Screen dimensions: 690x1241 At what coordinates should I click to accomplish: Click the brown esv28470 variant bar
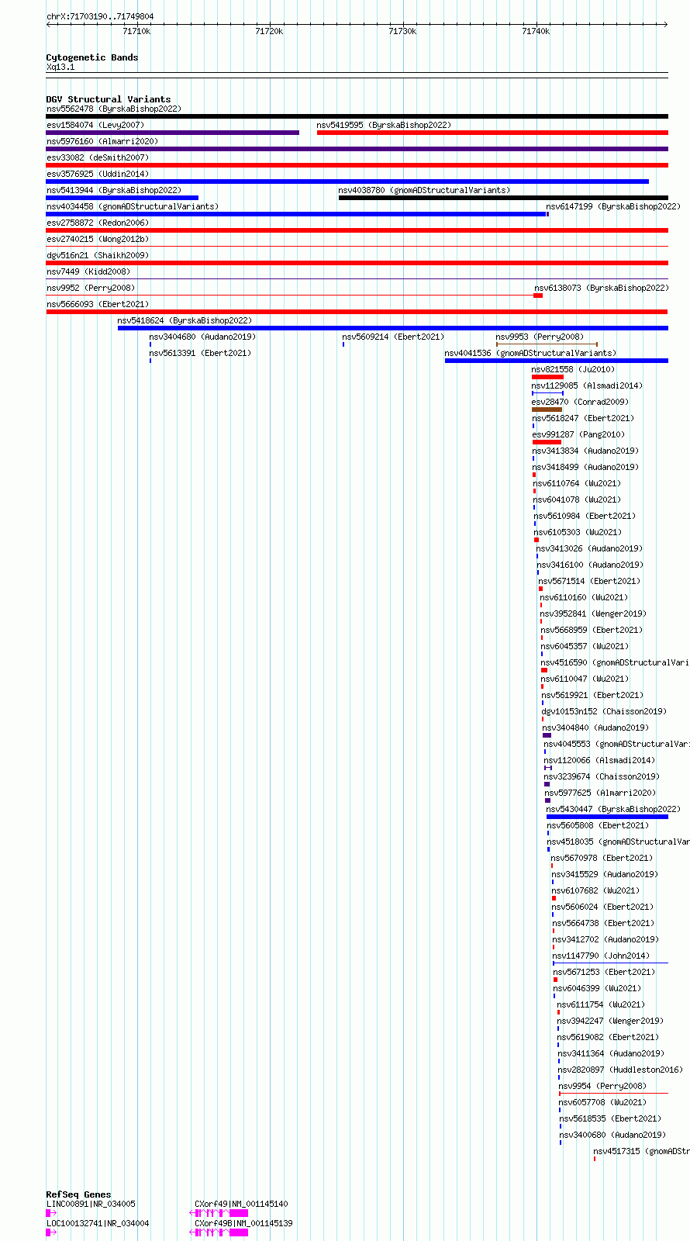[547, 410]
